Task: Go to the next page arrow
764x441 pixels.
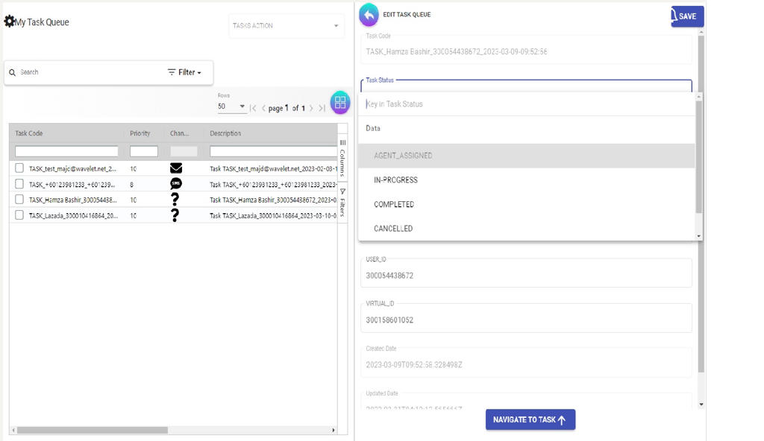Action: (312, 109)
